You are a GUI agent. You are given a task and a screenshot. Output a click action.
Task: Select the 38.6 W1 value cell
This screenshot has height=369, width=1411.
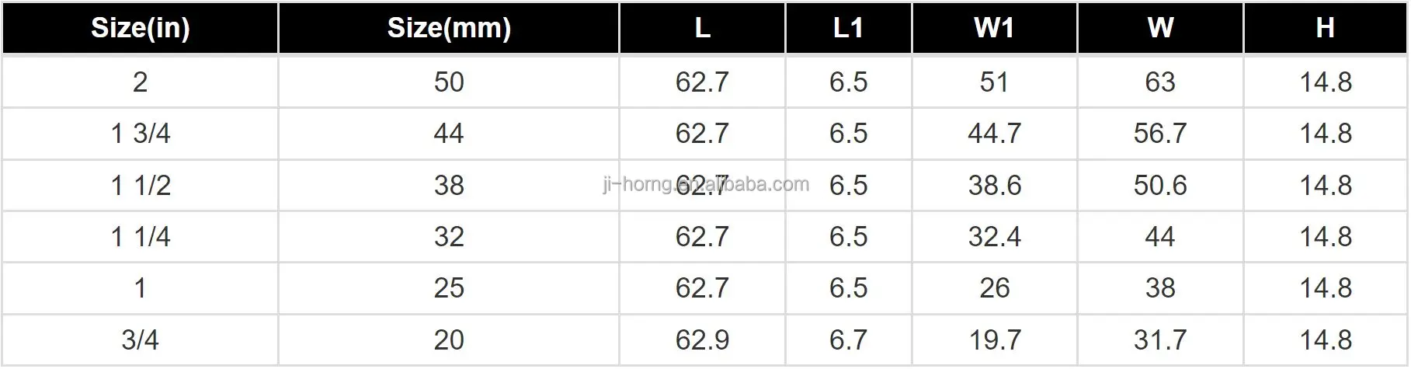coord(994,185)
